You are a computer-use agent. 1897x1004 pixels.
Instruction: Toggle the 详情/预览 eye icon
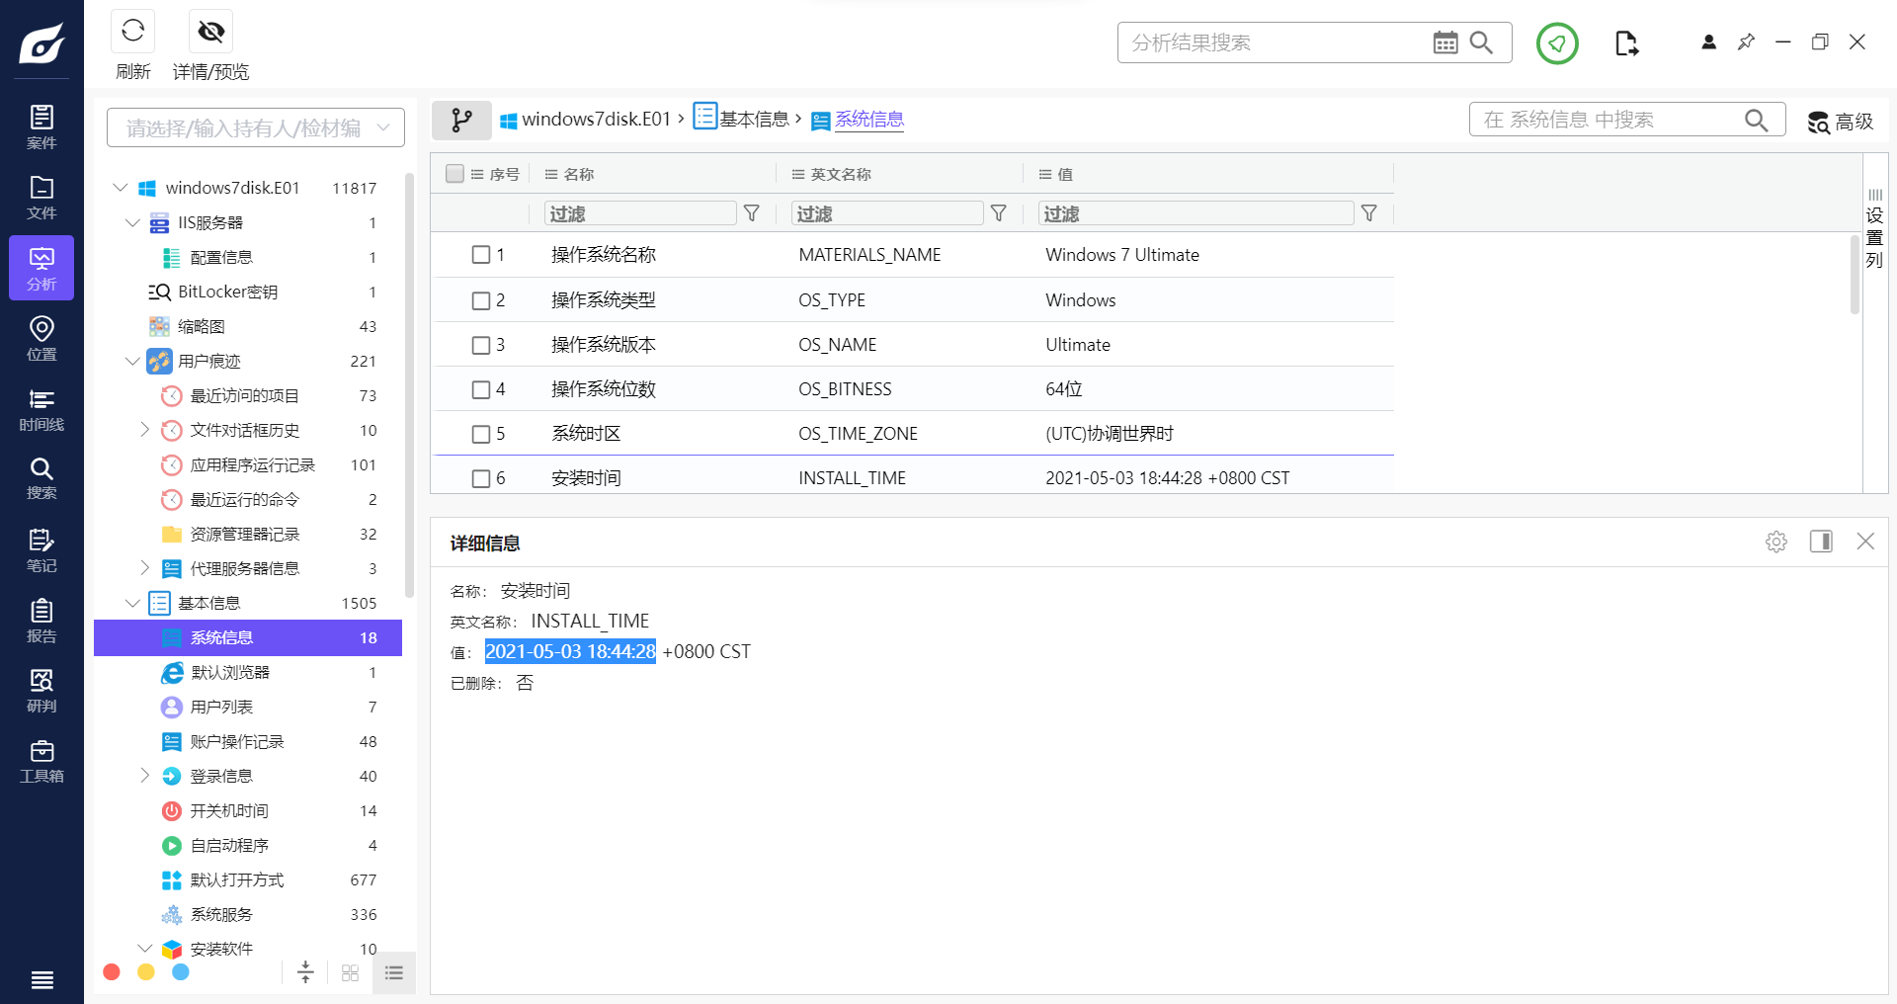point(210,32)
